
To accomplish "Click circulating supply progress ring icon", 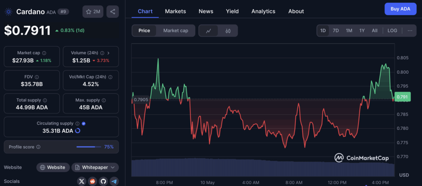I will 77,131.
